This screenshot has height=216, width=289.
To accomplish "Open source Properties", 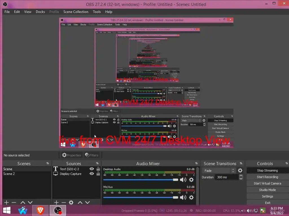I will (71, 155).
